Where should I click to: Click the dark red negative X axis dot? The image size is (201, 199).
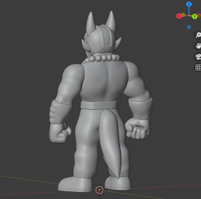pos(199,15)
